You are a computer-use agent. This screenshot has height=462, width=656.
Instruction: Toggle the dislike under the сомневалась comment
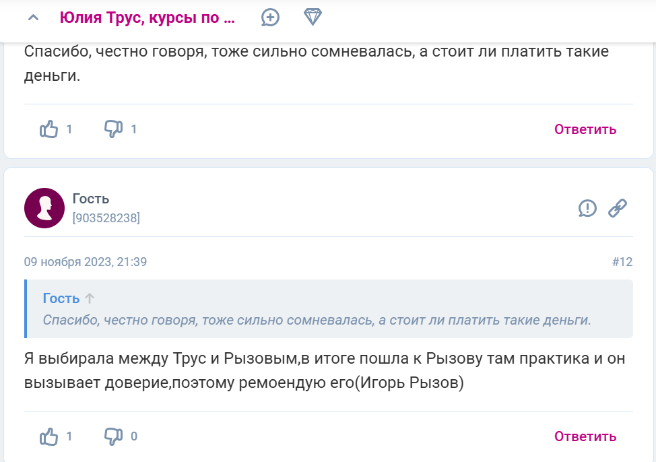tap(113, 127)
